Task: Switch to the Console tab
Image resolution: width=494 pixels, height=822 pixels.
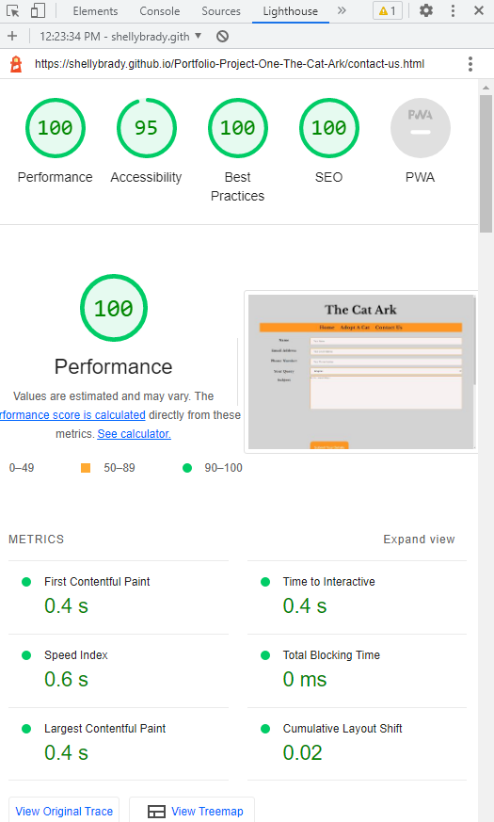Action: (x=159, y=11)
